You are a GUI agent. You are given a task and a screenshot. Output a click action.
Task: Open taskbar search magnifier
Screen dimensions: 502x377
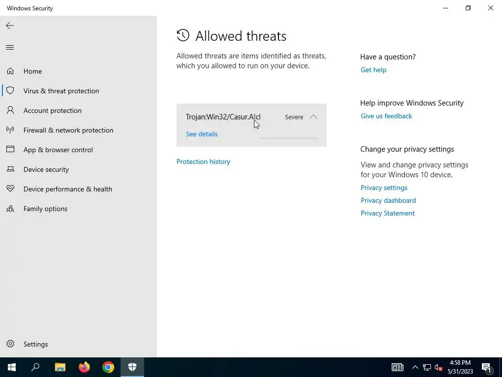35,367
